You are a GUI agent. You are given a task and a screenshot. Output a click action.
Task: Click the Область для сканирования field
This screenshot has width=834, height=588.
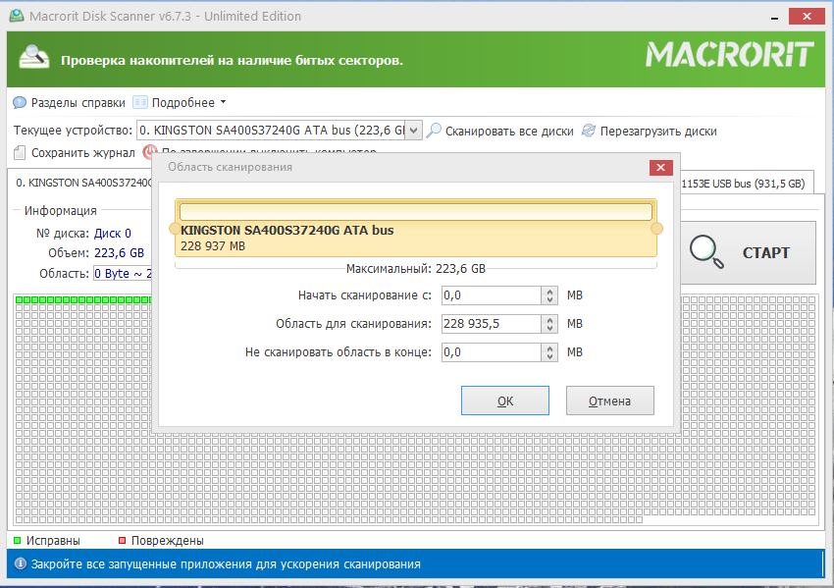click(x=491, y=324)
